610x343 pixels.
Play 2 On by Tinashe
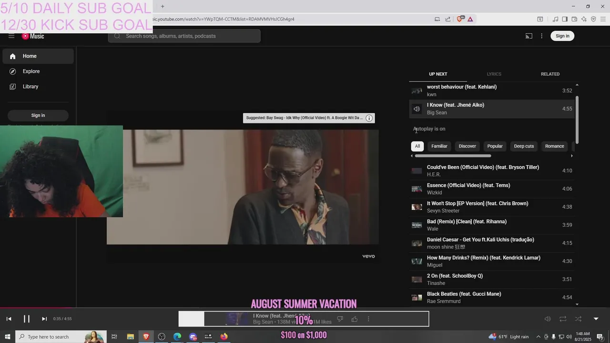pyautogui.click(x=492, y=279)
